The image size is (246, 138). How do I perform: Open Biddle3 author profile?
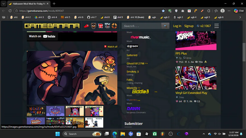[140, 92]
